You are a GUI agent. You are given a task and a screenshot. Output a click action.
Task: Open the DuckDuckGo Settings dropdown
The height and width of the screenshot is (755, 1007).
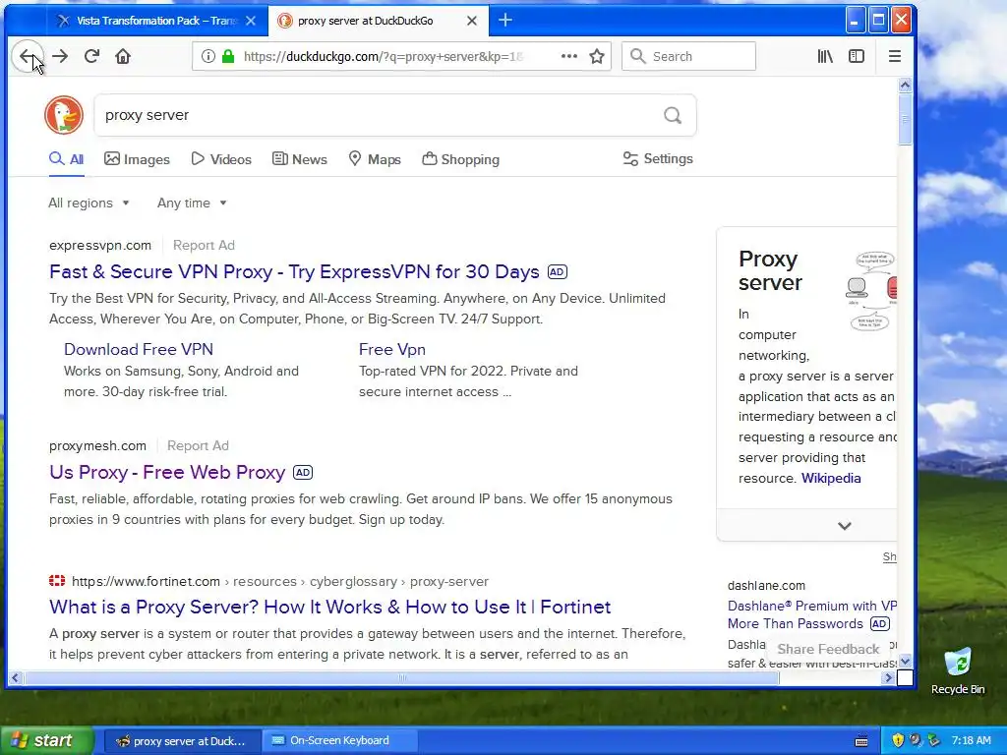coord(658,158)
